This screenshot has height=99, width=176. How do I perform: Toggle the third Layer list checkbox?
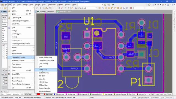click(4, 51)
